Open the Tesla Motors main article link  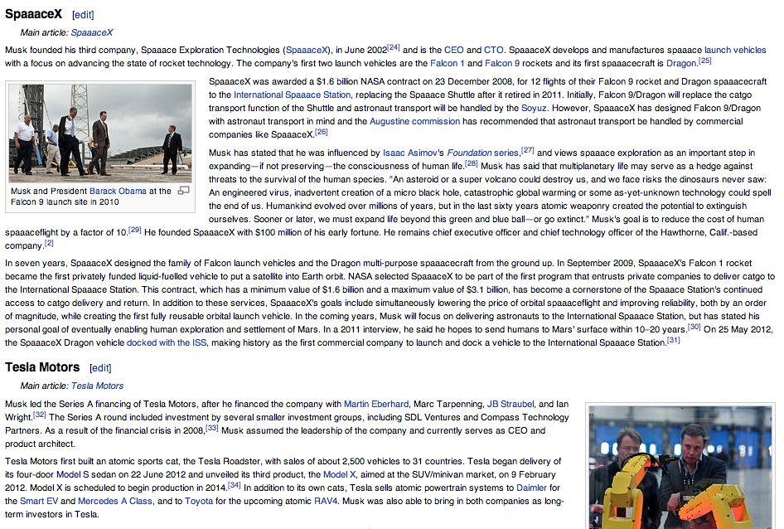[x=97, y=386]
